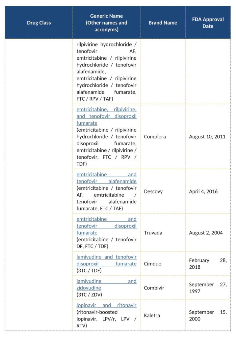Screen dimensions: 236x338
Task: Select the Brand Name column header
Action: 163,23
